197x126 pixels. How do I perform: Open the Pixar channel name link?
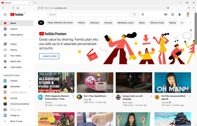click(x=86, y=100)
